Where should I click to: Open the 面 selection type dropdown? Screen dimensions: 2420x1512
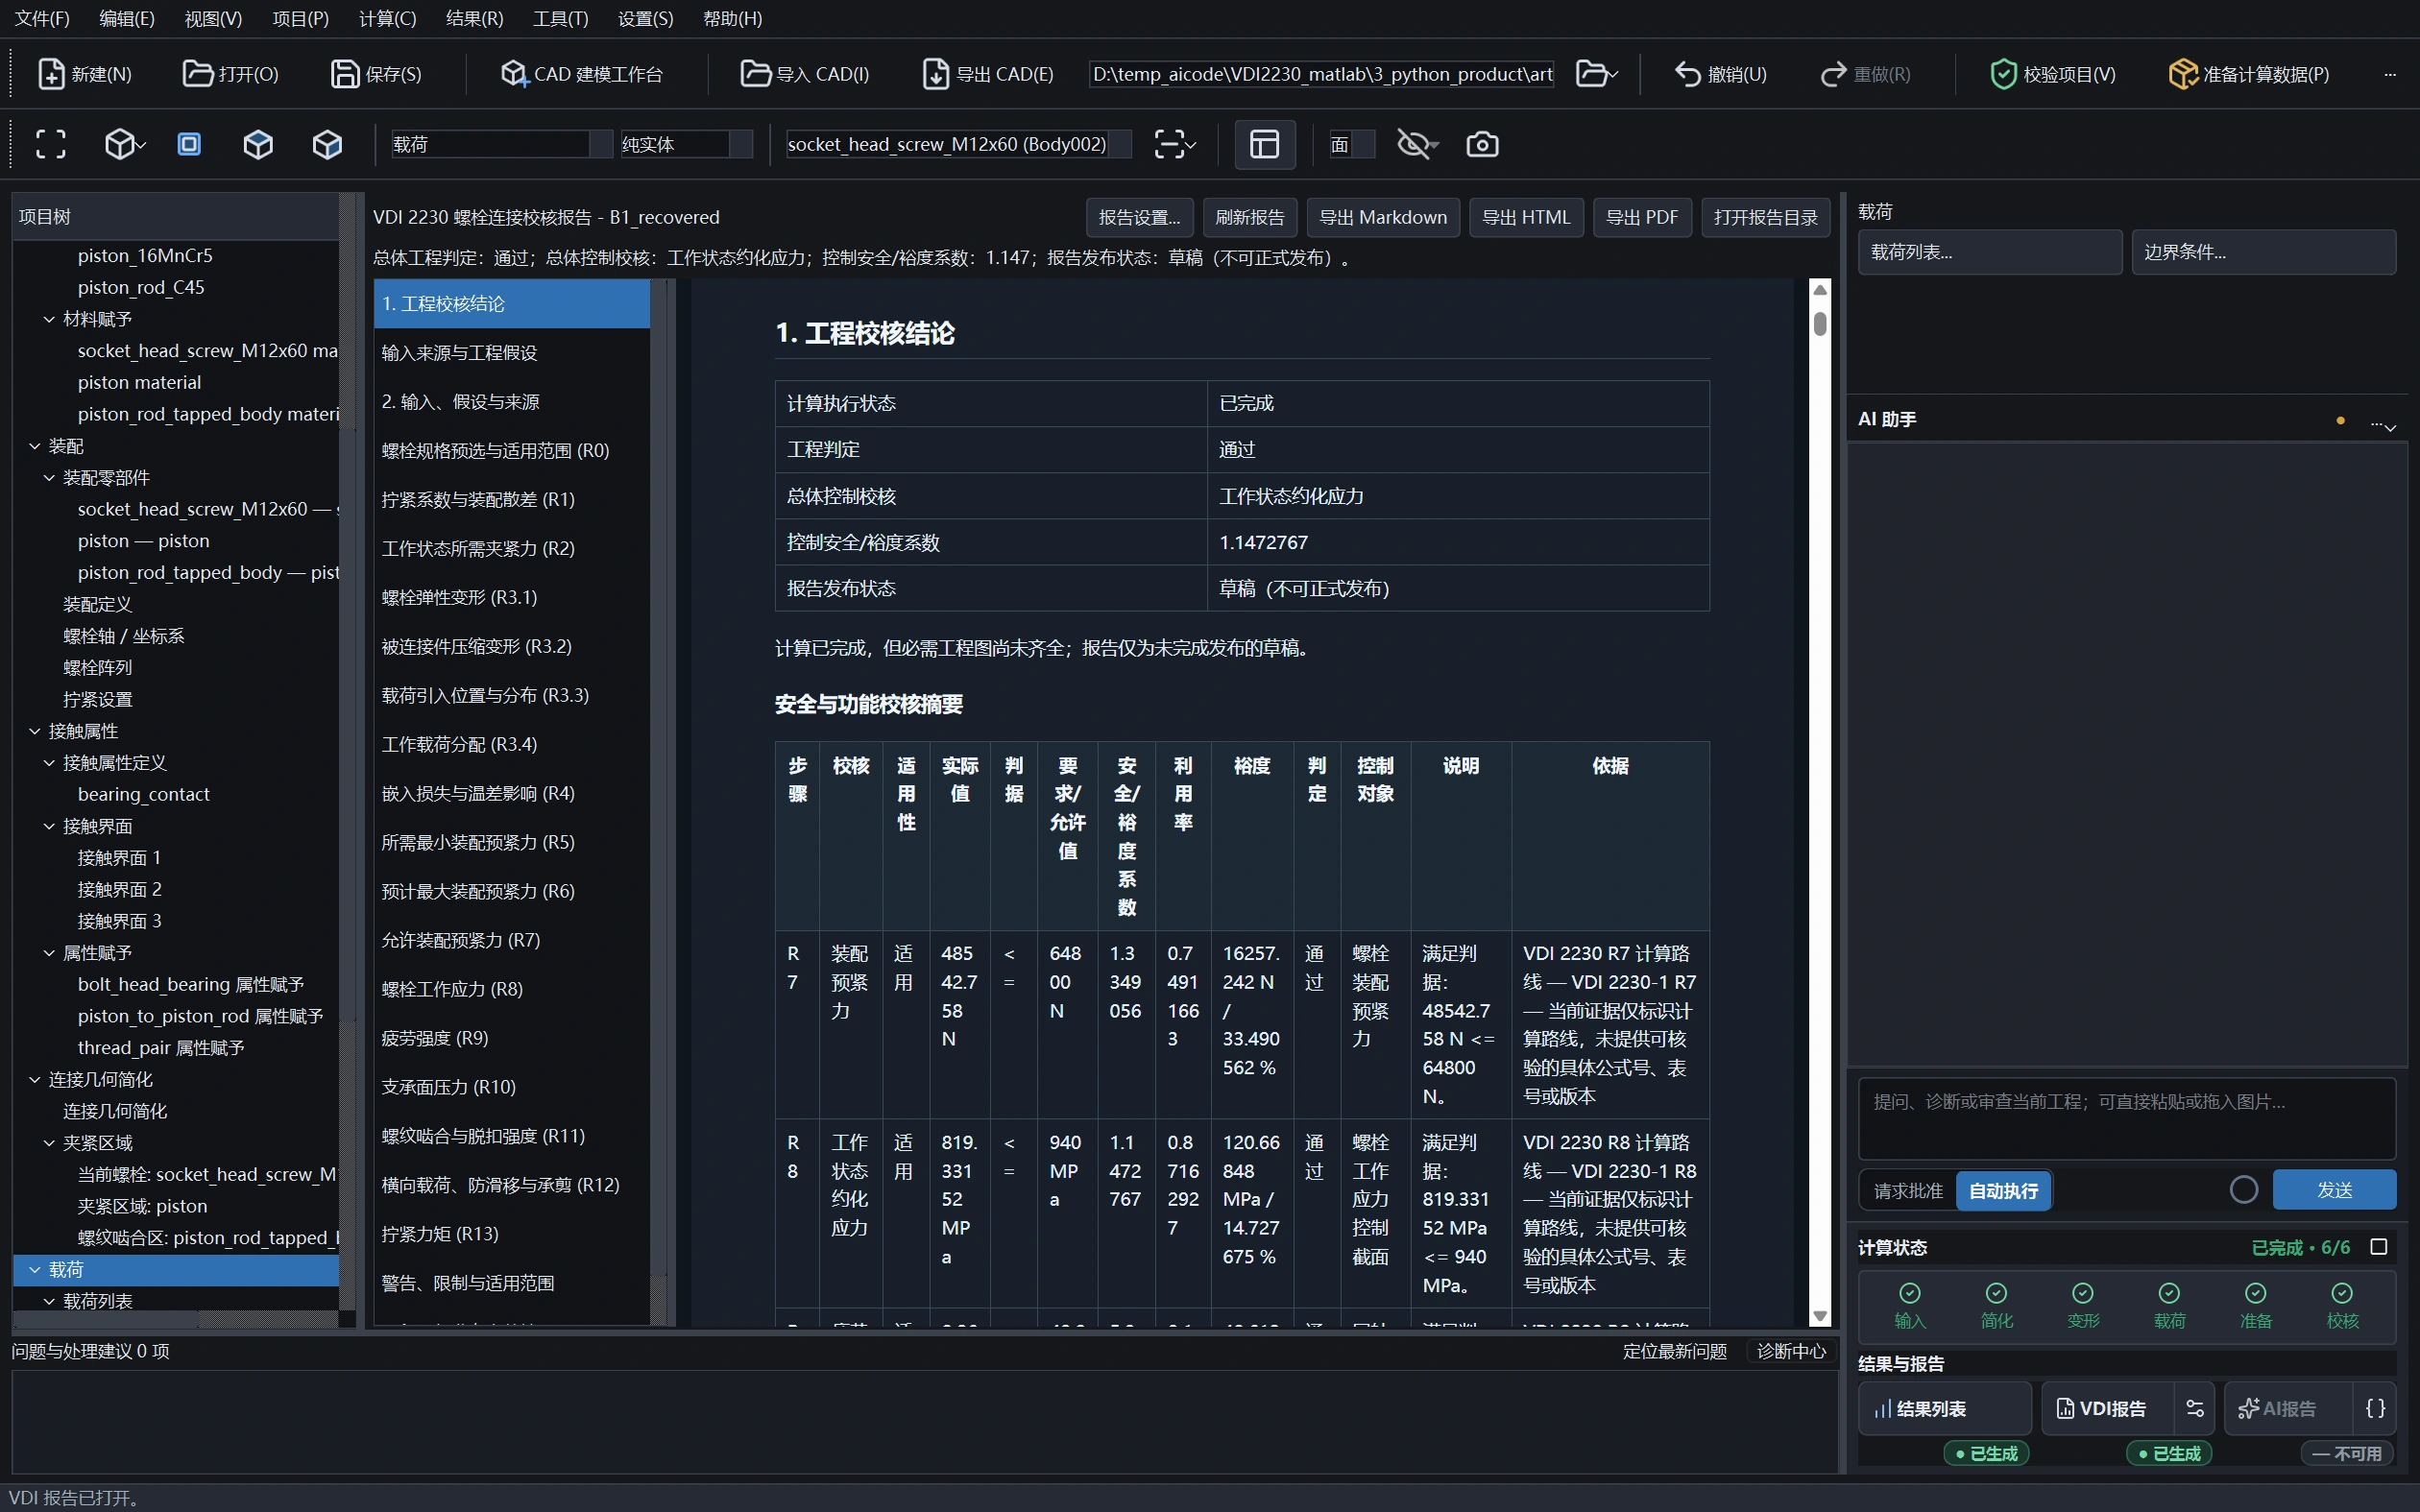point(1351,144)
